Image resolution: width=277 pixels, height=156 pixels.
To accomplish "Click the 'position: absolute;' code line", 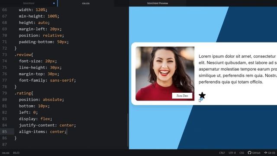I will tap(42, 100).
